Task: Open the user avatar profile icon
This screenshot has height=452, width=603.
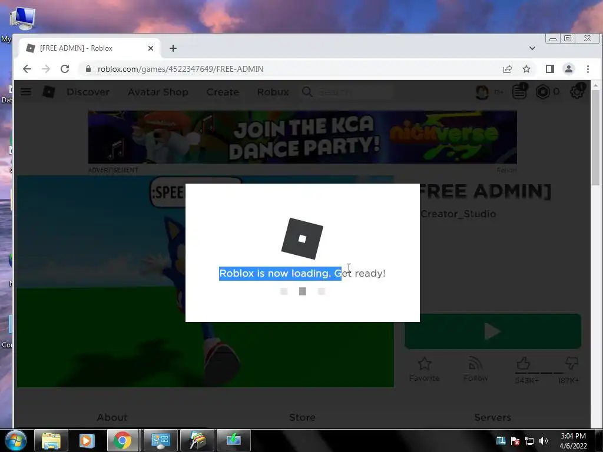Action: (x=482, y=92)
